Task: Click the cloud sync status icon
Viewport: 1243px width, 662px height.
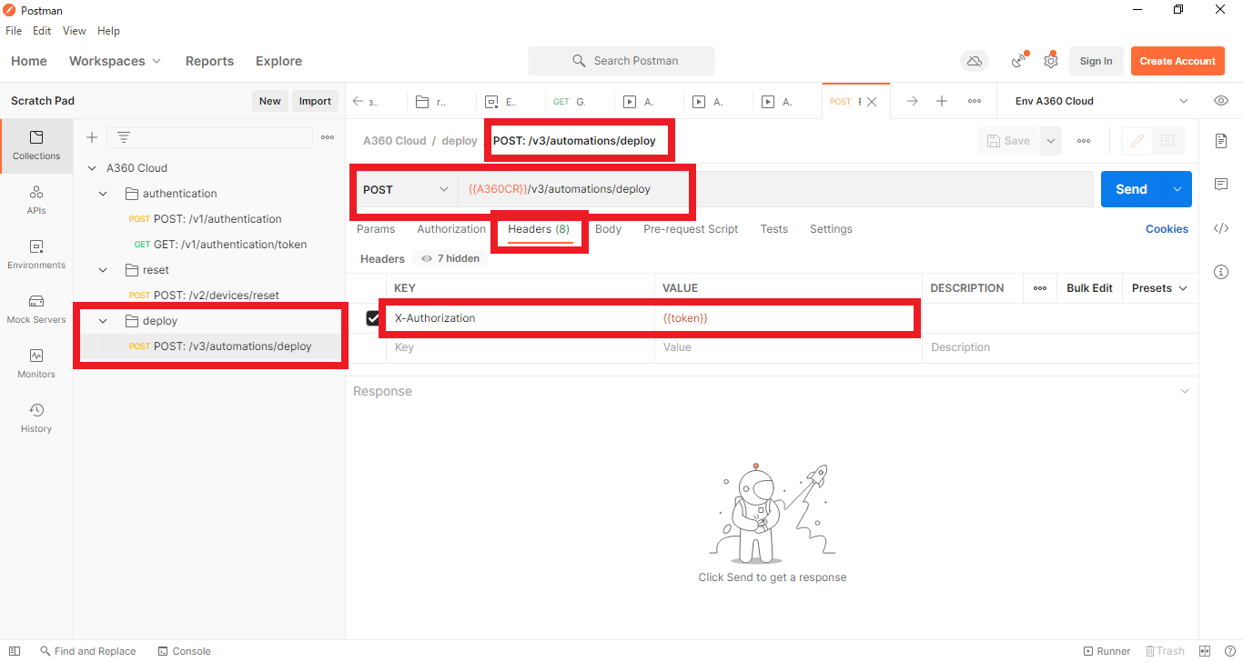Action: click(975, 61)
